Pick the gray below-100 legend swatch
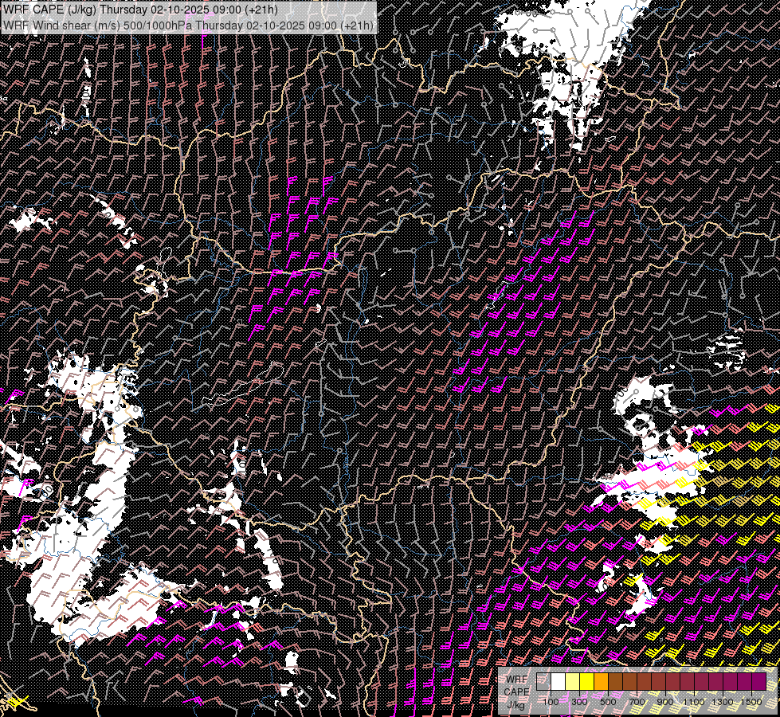This screenshot has width=780, height=717. [543, 681]
